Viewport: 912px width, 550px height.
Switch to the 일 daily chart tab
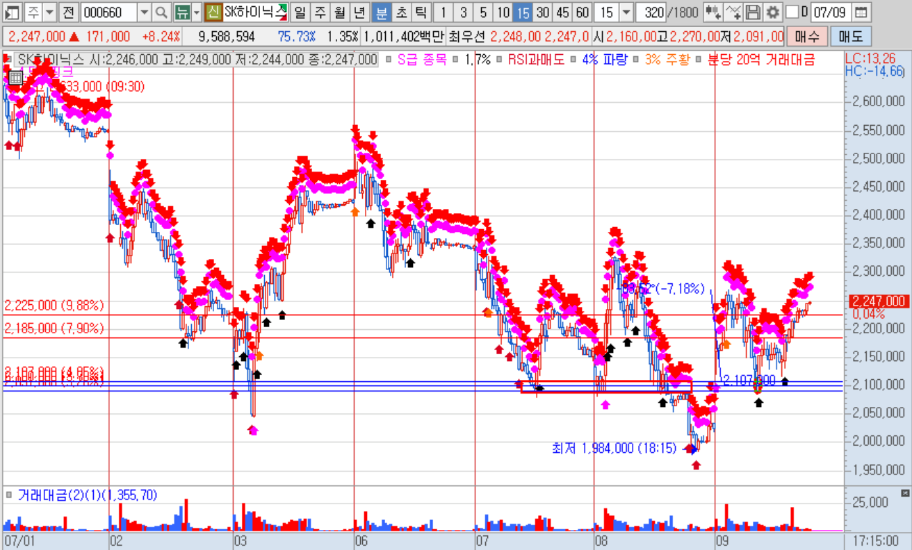point(299,12)
